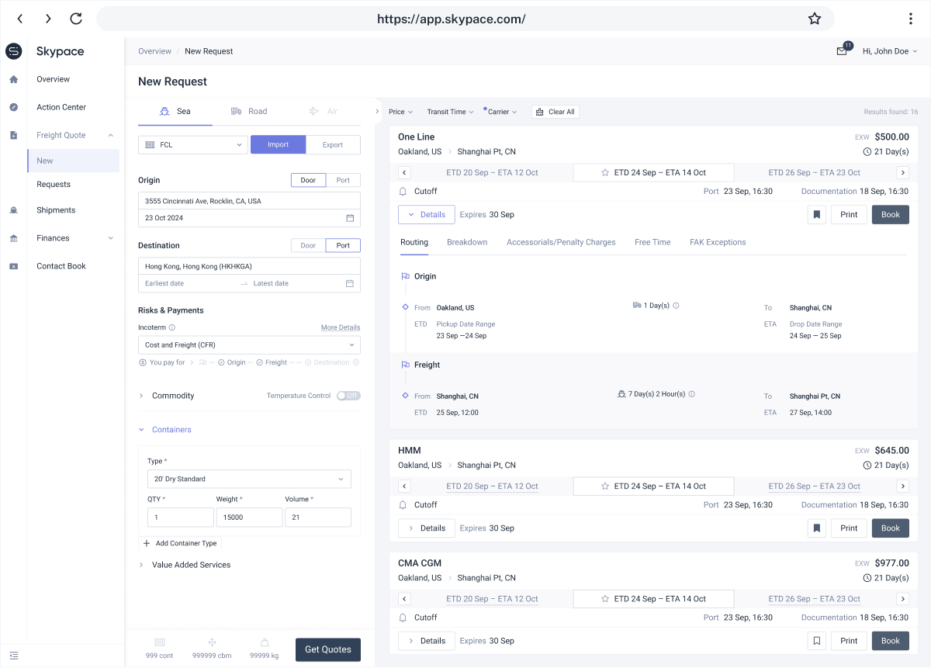
Task: Click the browser address bar
Action: [x=465, y=19]
